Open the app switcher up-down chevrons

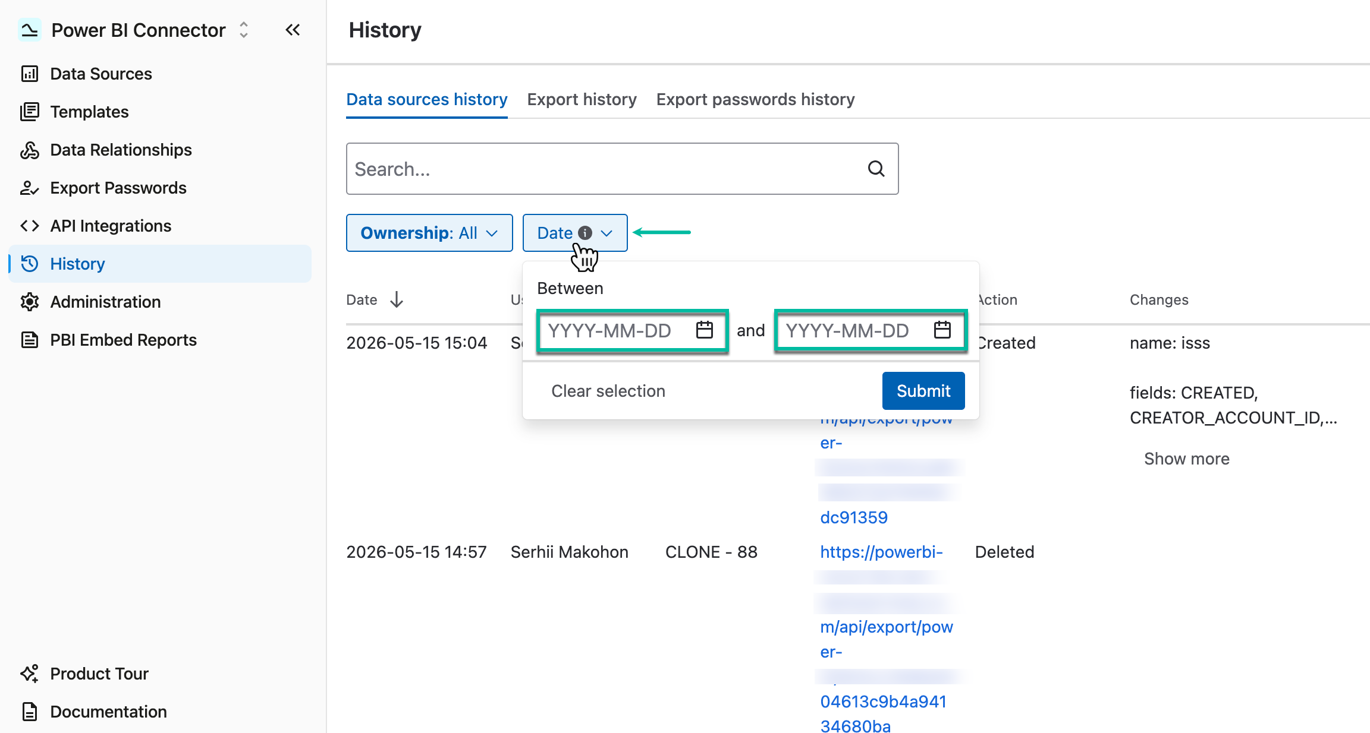click(244, 30)
